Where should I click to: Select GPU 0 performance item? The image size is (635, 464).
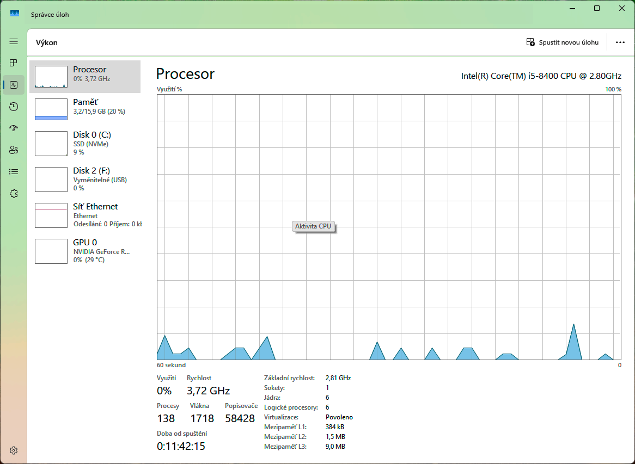click(85, 251)
